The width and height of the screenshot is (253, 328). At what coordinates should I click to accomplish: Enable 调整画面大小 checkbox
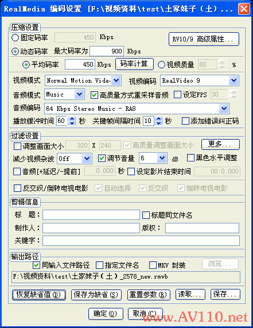17,146
